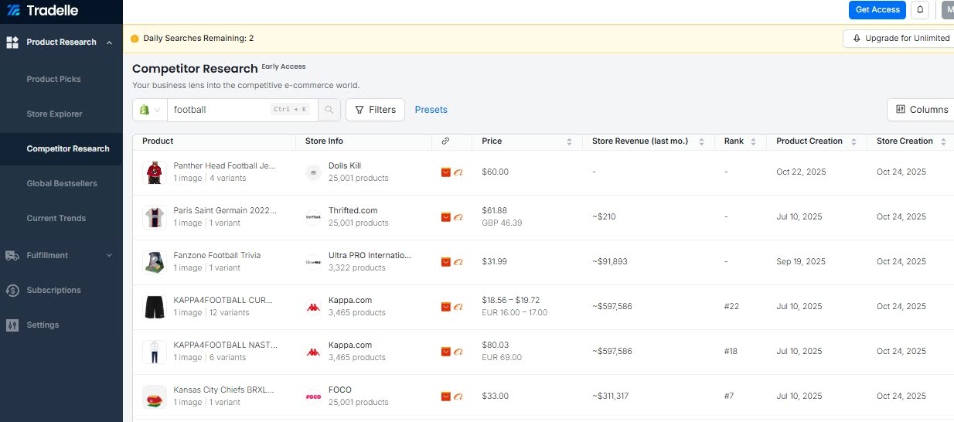Go to Current Trends
Screen dimensions: 954x422
pos(56,218)
